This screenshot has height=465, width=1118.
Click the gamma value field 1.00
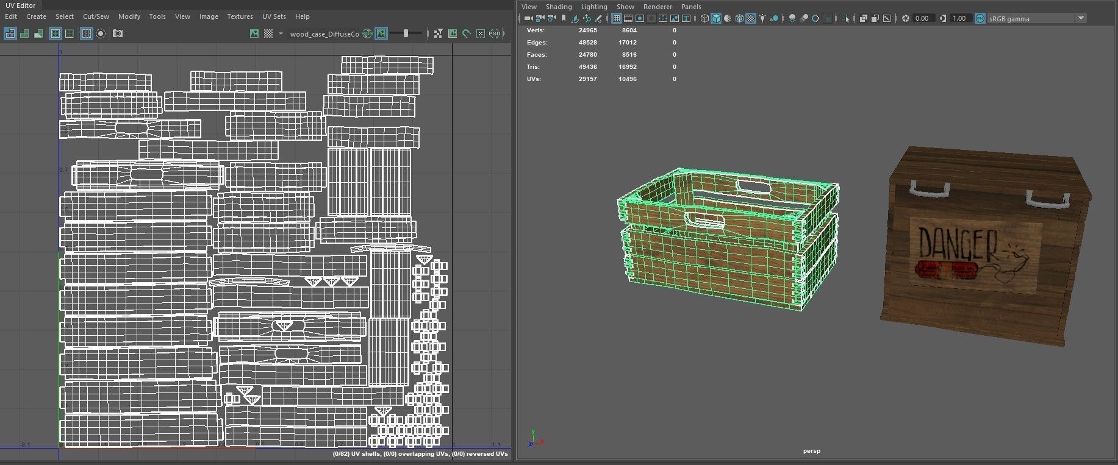pyautogui.click(x=960, y=18)
